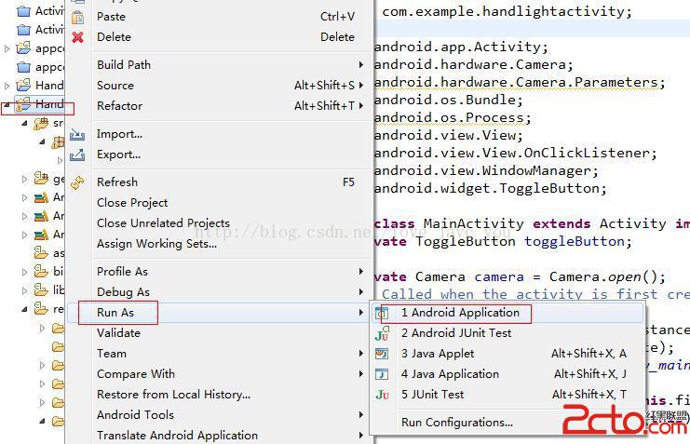This screenshot has height=444, width=690.
Task: Click the Import icon in context menu
Action: 77,134
